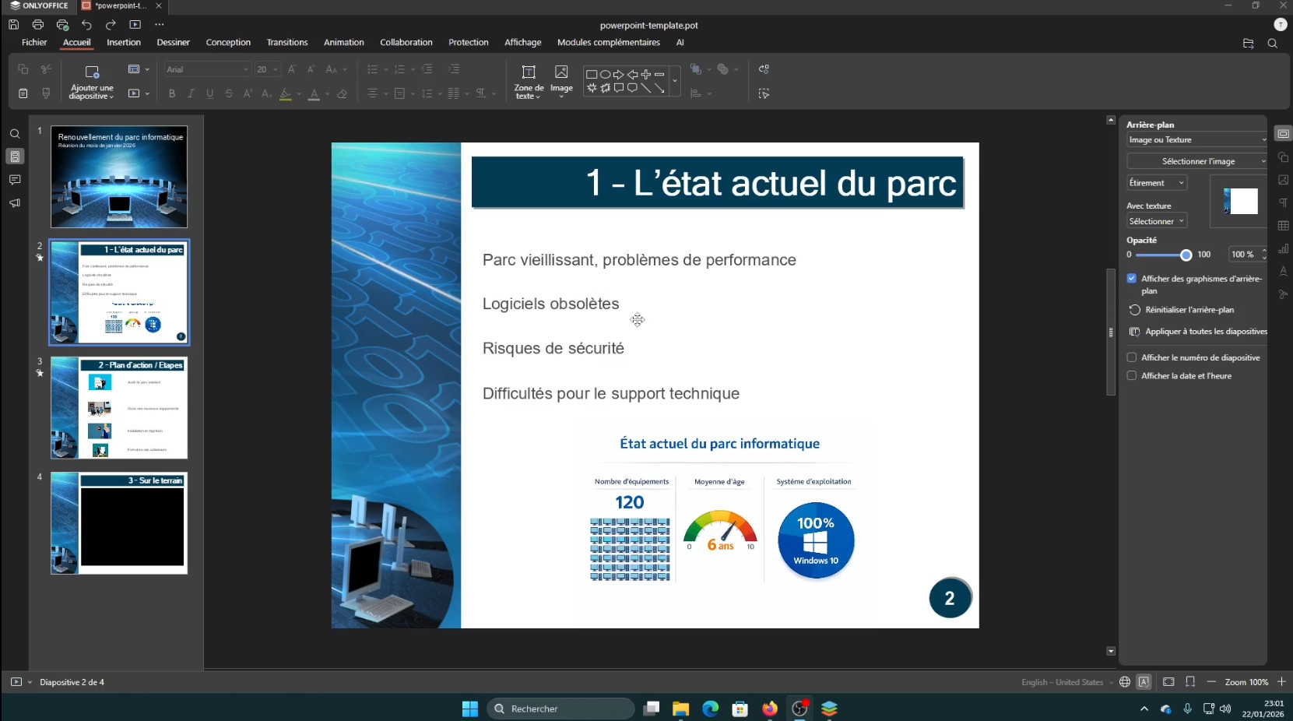
Task: Open the Image ou Texture dropdown
Action: point(1196,140)
